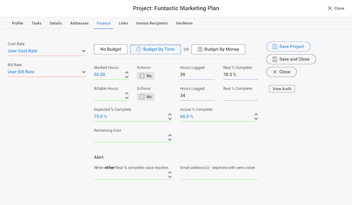Increase Billable Hours with up arrow
The height and width of the screenshot is (205, 352).
click(x=127, y=93)
